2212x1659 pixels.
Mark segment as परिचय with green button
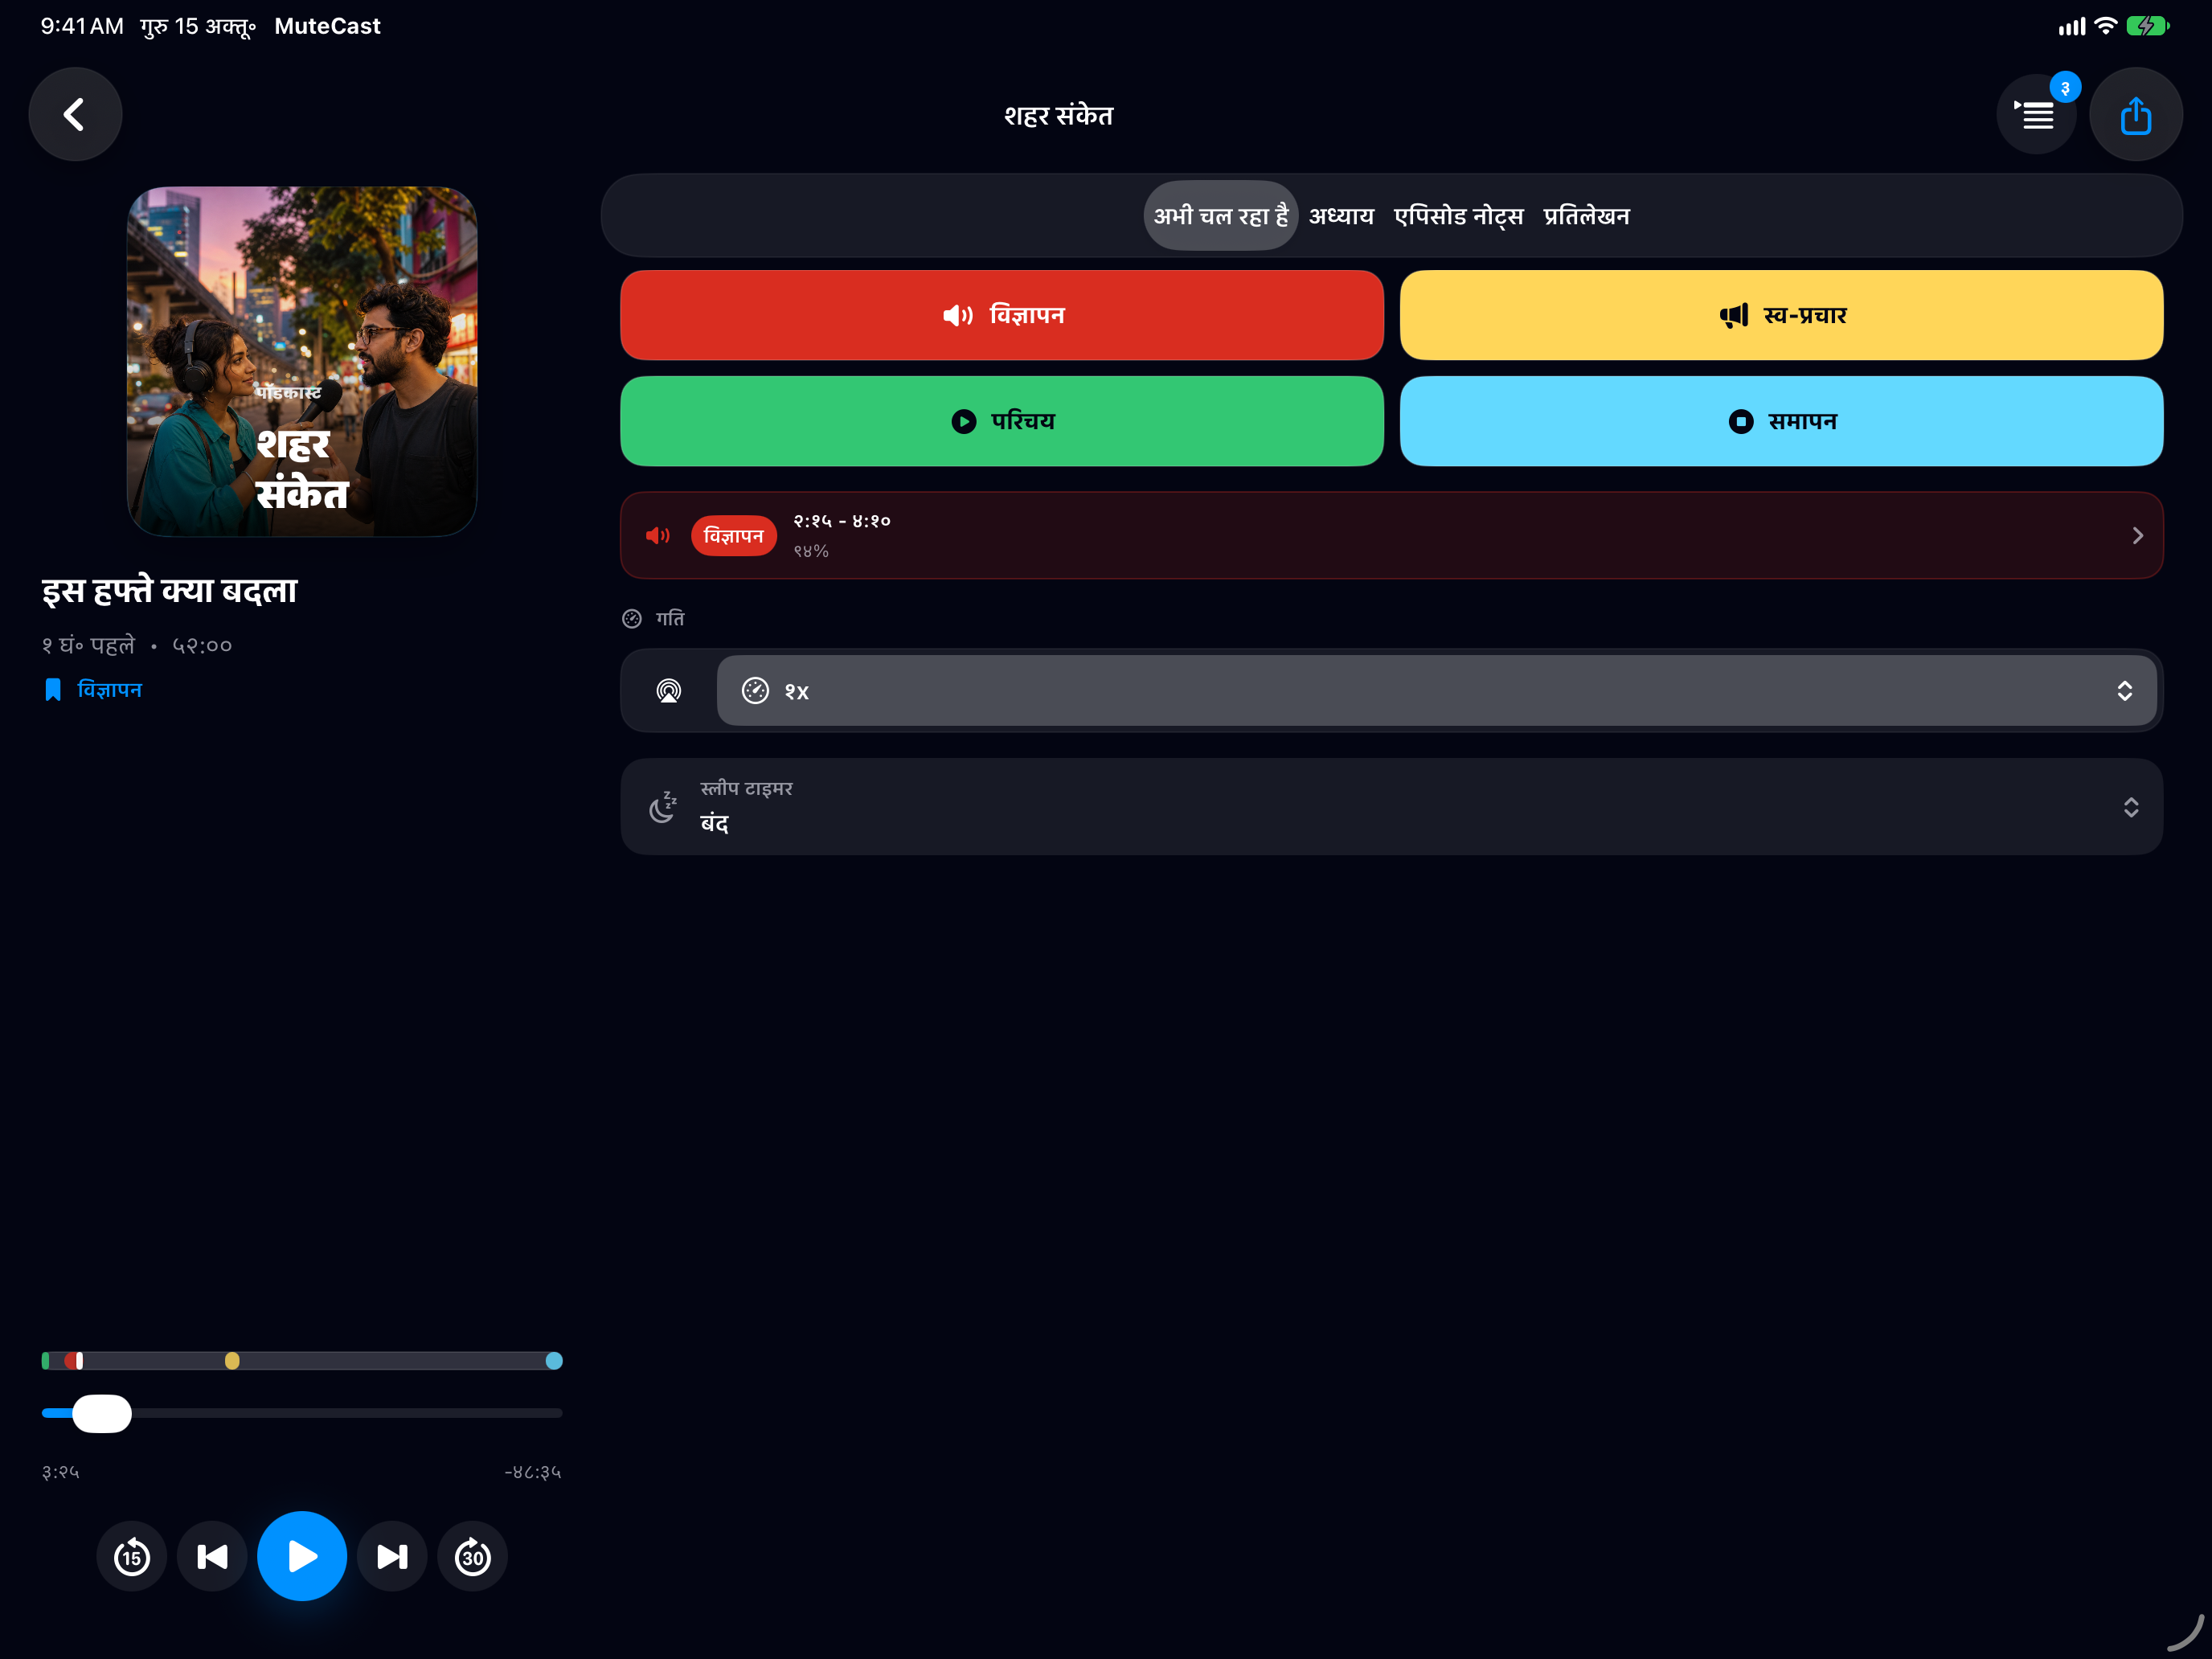click(x=1002, y=421)
